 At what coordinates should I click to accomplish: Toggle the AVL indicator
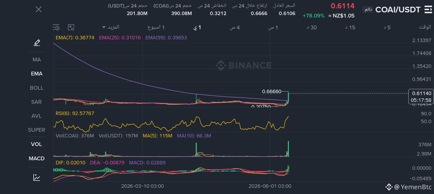37,116
